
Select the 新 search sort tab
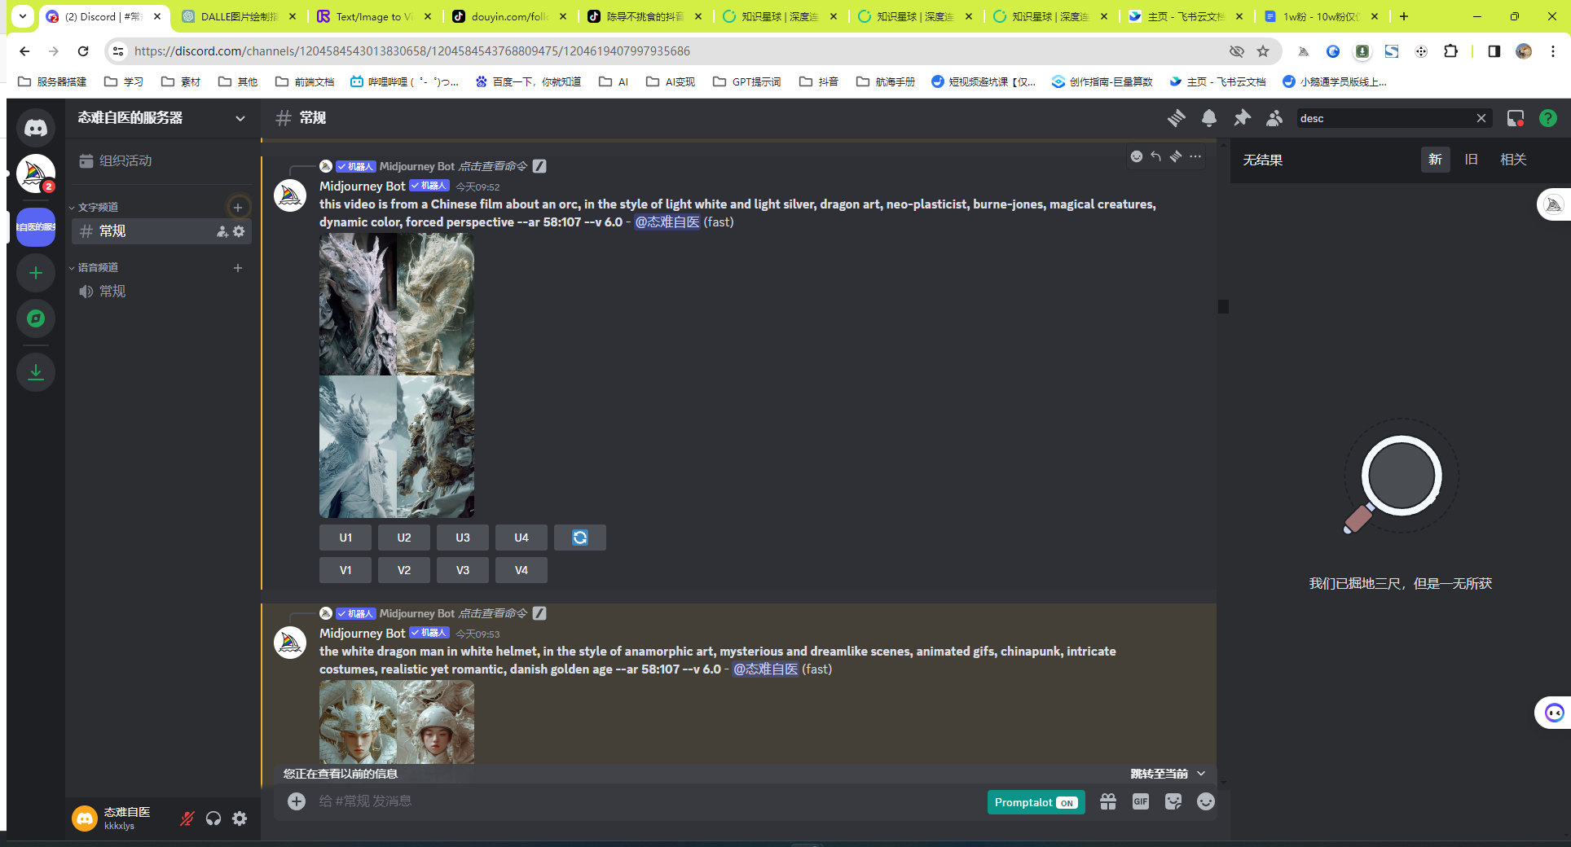1435,160
